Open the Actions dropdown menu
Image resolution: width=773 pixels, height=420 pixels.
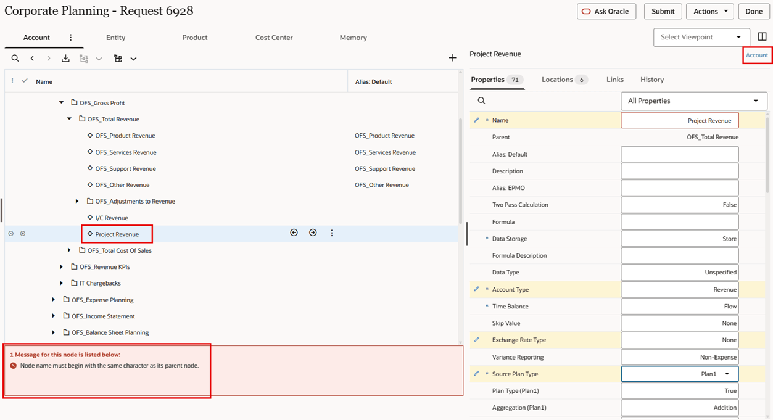point(710,11)
